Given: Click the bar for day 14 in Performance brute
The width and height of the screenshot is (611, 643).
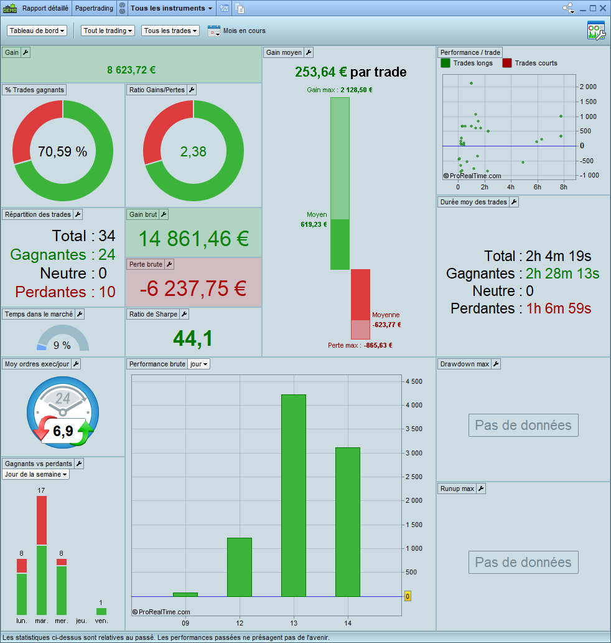Looking at the screenshot, I should (x=348, y=522).
